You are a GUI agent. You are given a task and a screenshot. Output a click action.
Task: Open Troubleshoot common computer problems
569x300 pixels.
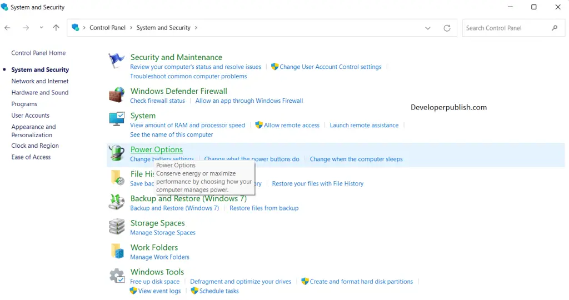(188, 76)
